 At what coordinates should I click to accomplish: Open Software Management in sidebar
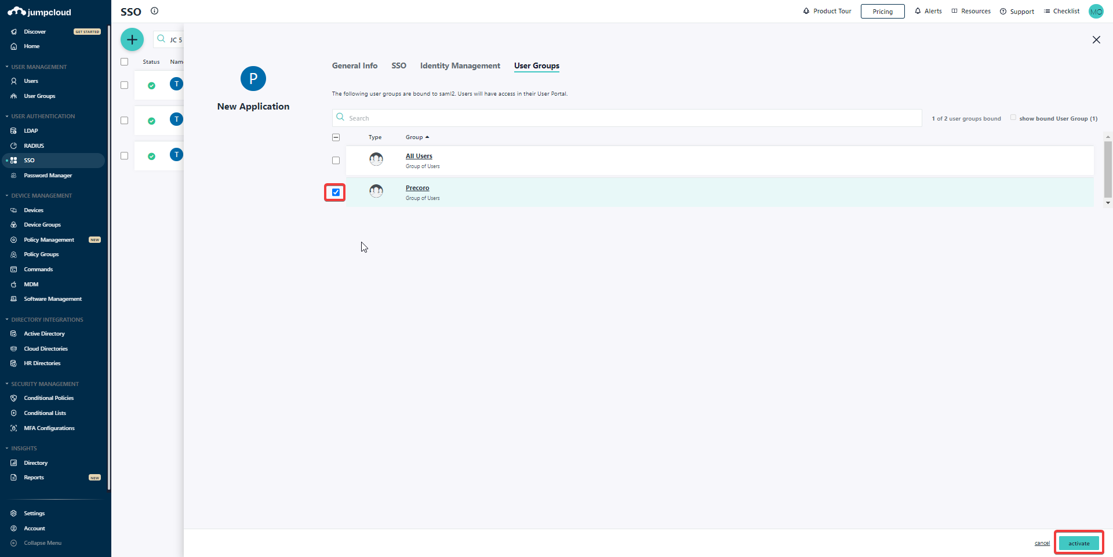point(53,299)
